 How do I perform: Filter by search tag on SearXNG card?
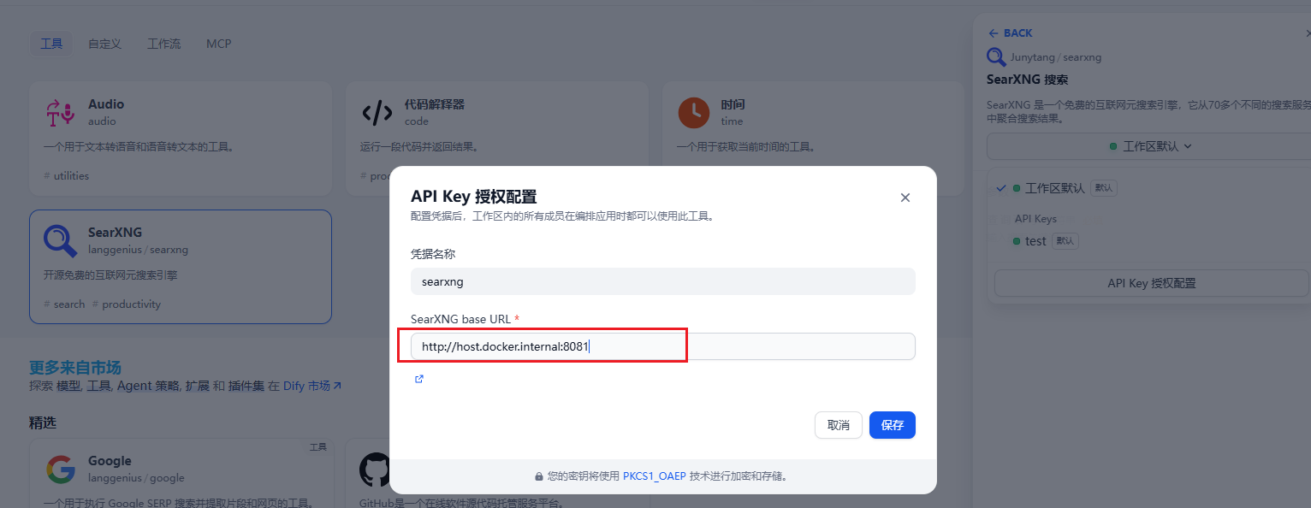64,304
